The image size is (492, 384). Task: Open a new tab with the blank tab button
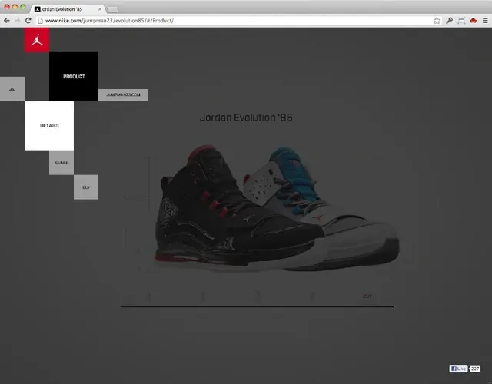pyautogui.click(x=112, y=10)
